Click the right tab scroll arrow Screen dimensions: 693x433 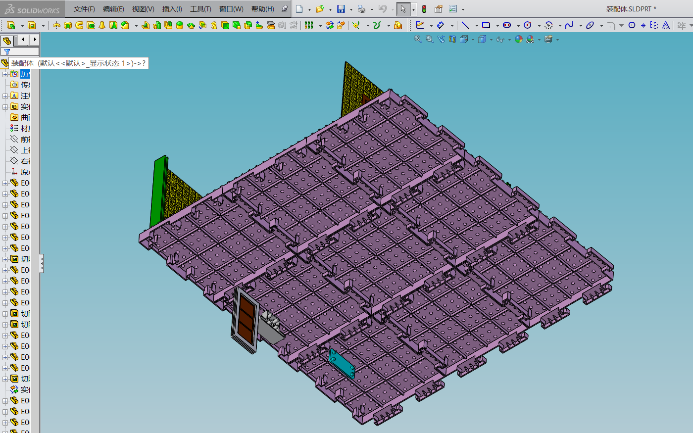pos(35,40)
